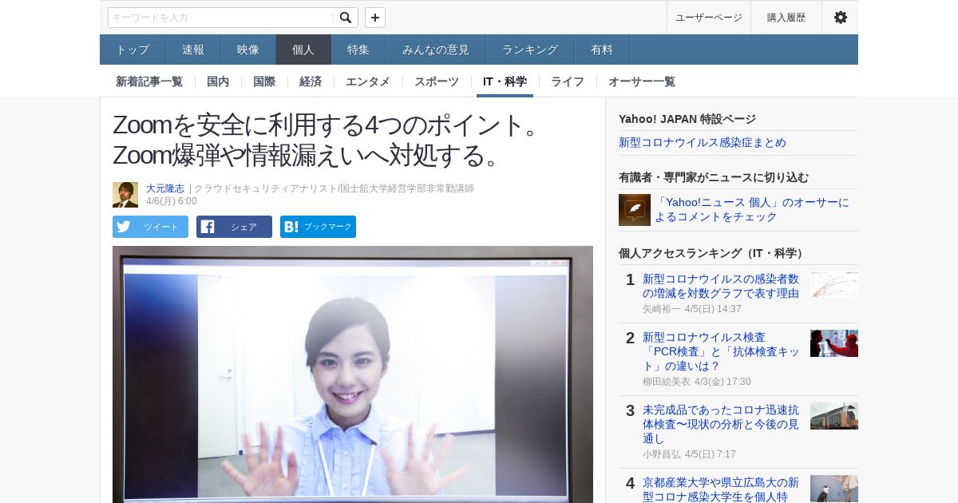Open the みんなの意見 tab
The width and height of the screenshot is (958, 503).
click(436, 50)
